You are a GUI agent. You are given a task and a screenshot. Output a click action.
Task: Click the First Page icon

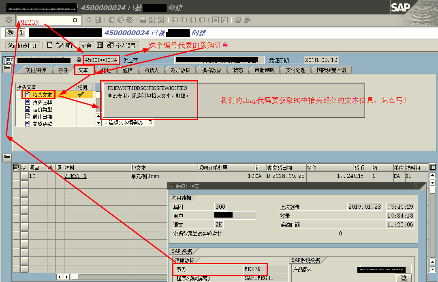(175, 20)
